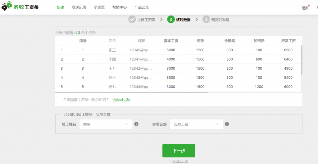Click the 通知 notification with red dot
The height and width of the screenshot is (164, 318).
pyautogui.click(x=306, y=8)
